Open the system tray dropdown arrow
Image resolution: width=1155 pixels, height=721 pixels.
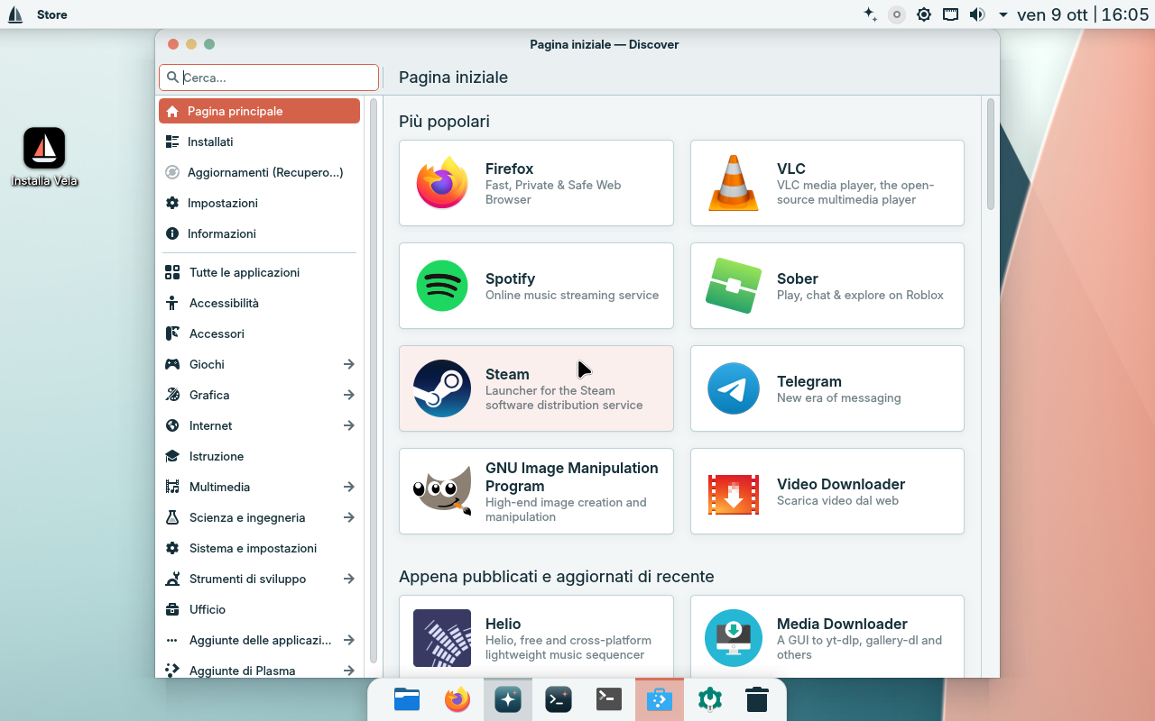(1003, 15)
